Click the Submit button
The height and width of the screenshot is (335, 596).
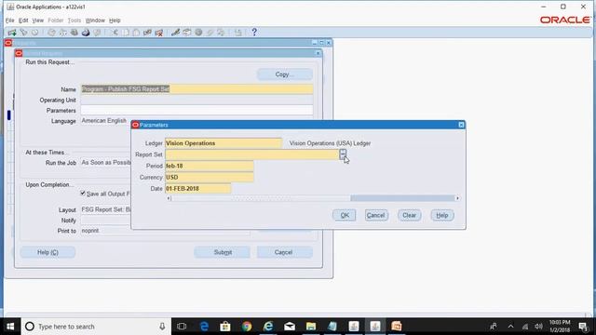(x=222, y=252)
